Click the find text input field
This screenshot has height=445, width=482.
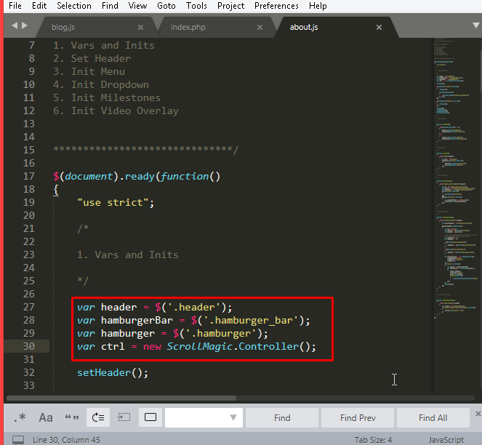point(197,417)
